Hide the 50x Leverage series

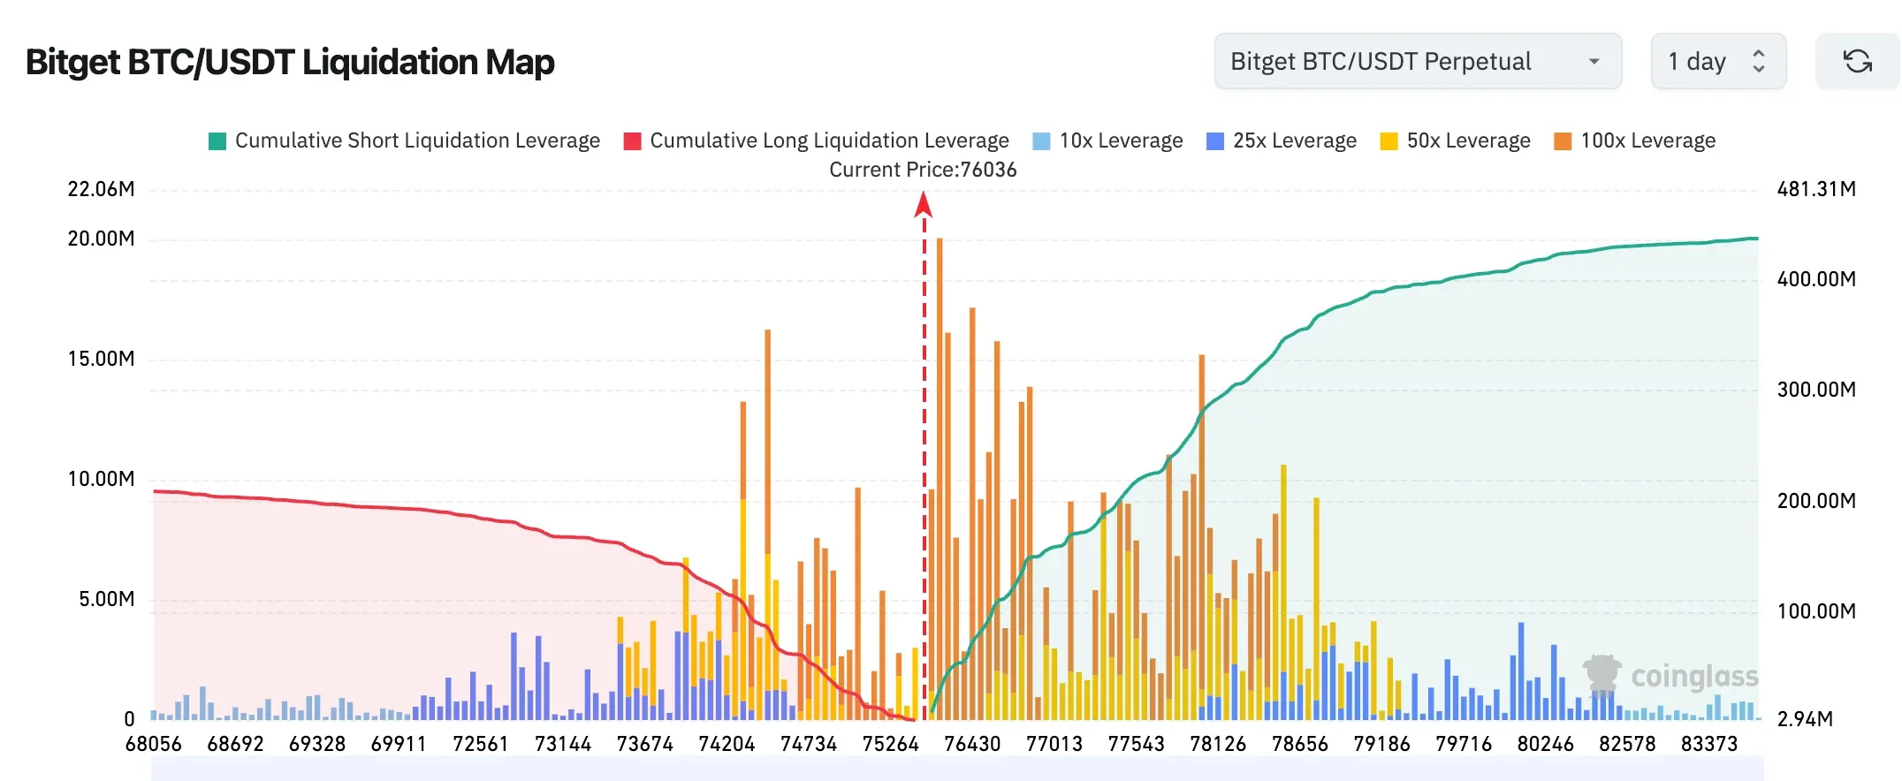pos(1455,140)
